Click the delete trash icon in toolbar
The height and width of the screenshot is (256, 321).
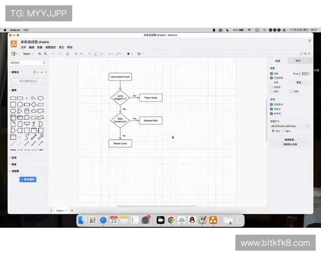pos(68,54)
